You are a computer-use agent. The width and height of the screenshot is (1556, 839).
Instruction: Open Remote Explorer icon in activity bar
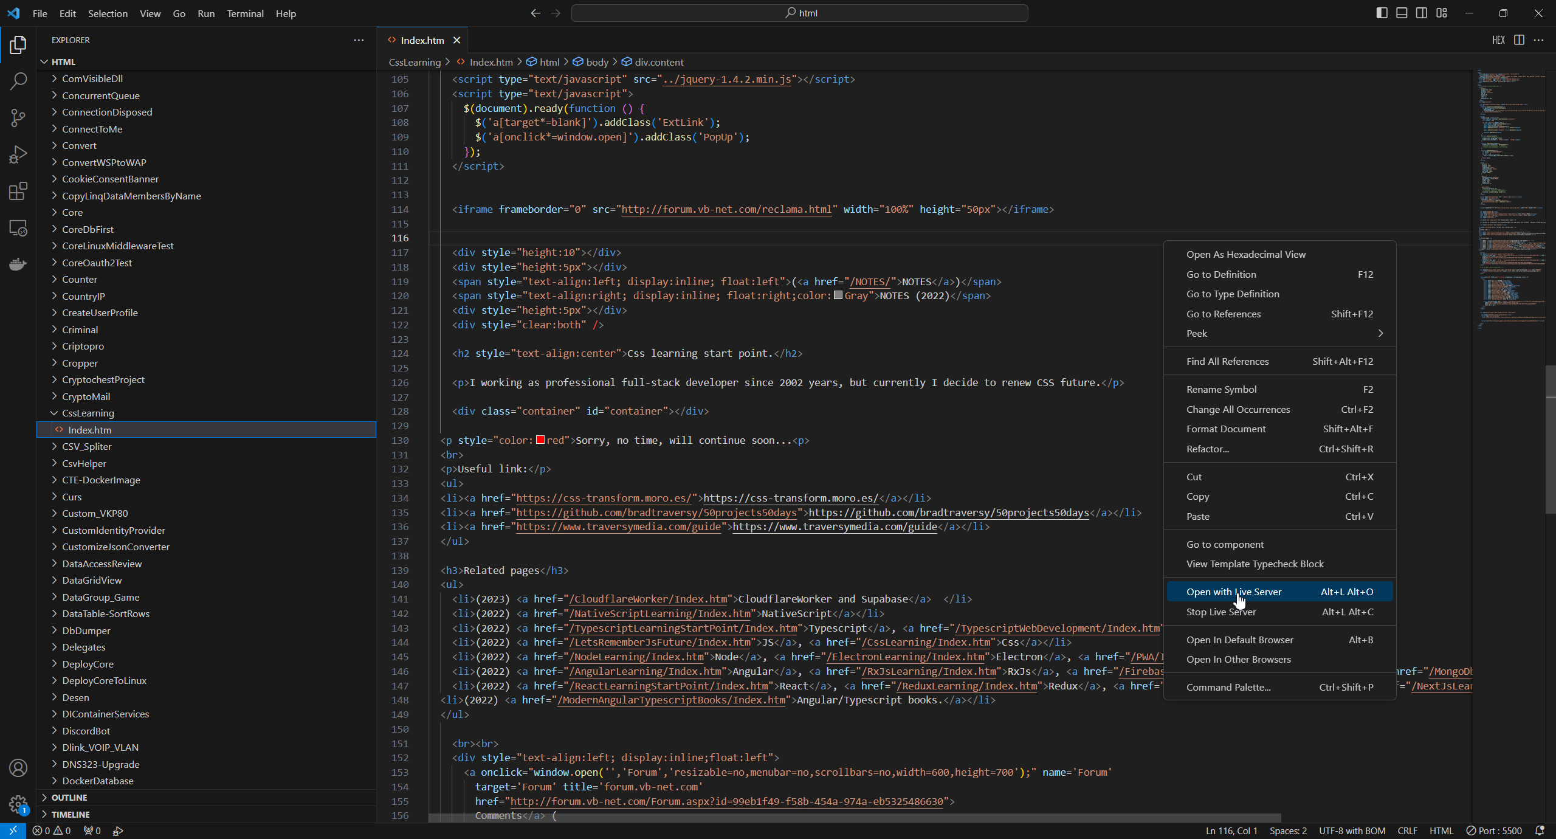[18, 228]
